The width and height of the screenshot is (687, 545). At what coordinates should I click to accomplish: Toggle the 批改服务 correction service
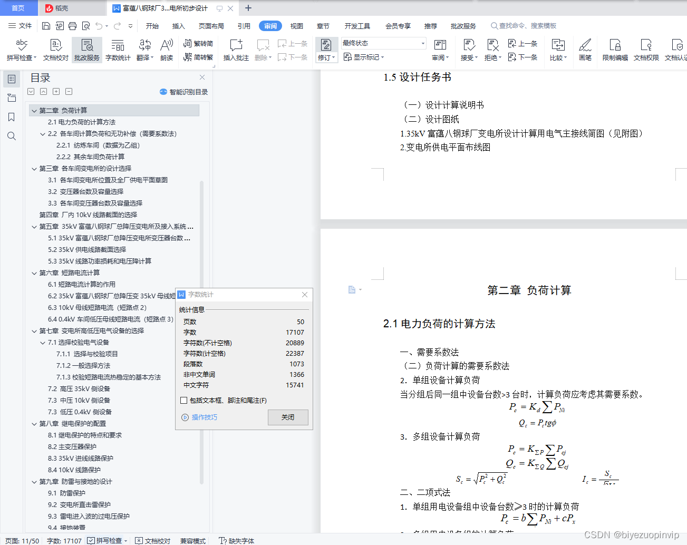click(86, 50)
